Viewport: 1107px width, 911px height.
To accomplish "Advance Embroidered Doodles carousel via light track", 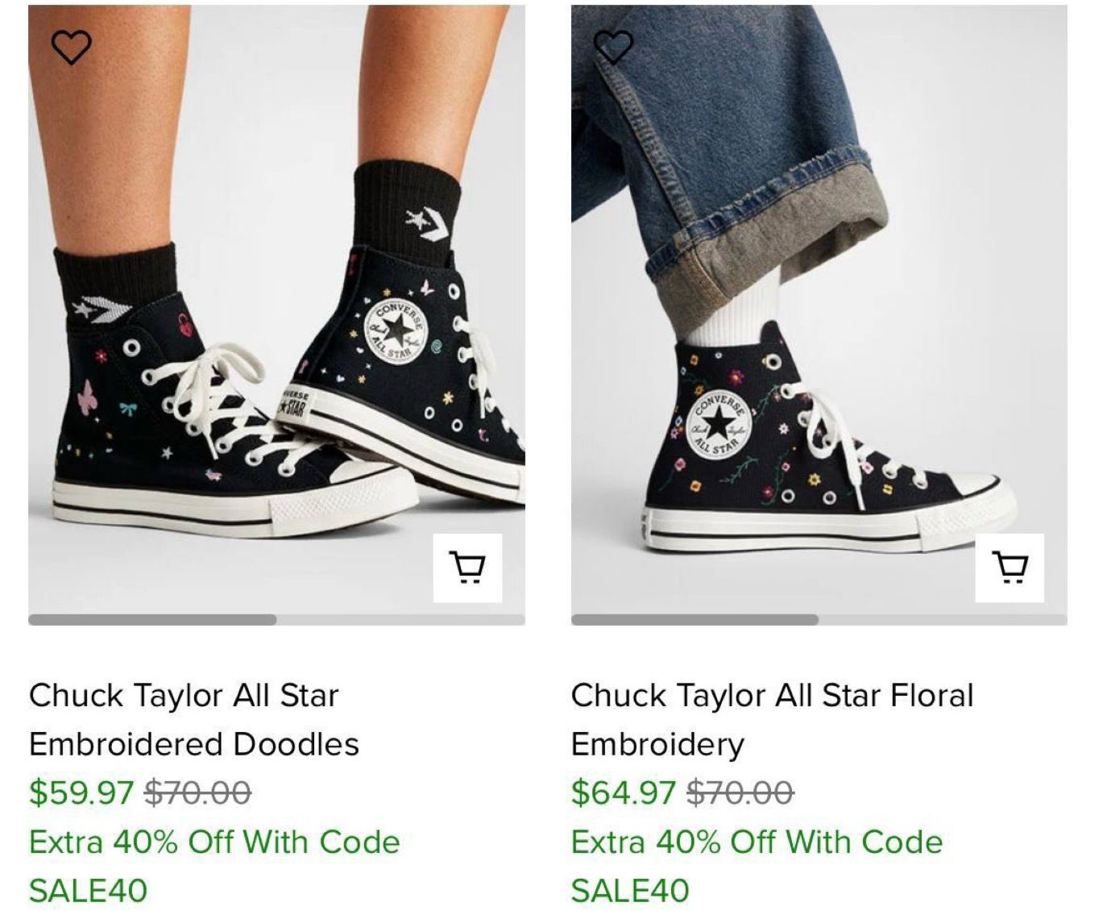I will (x=400, y=620).
